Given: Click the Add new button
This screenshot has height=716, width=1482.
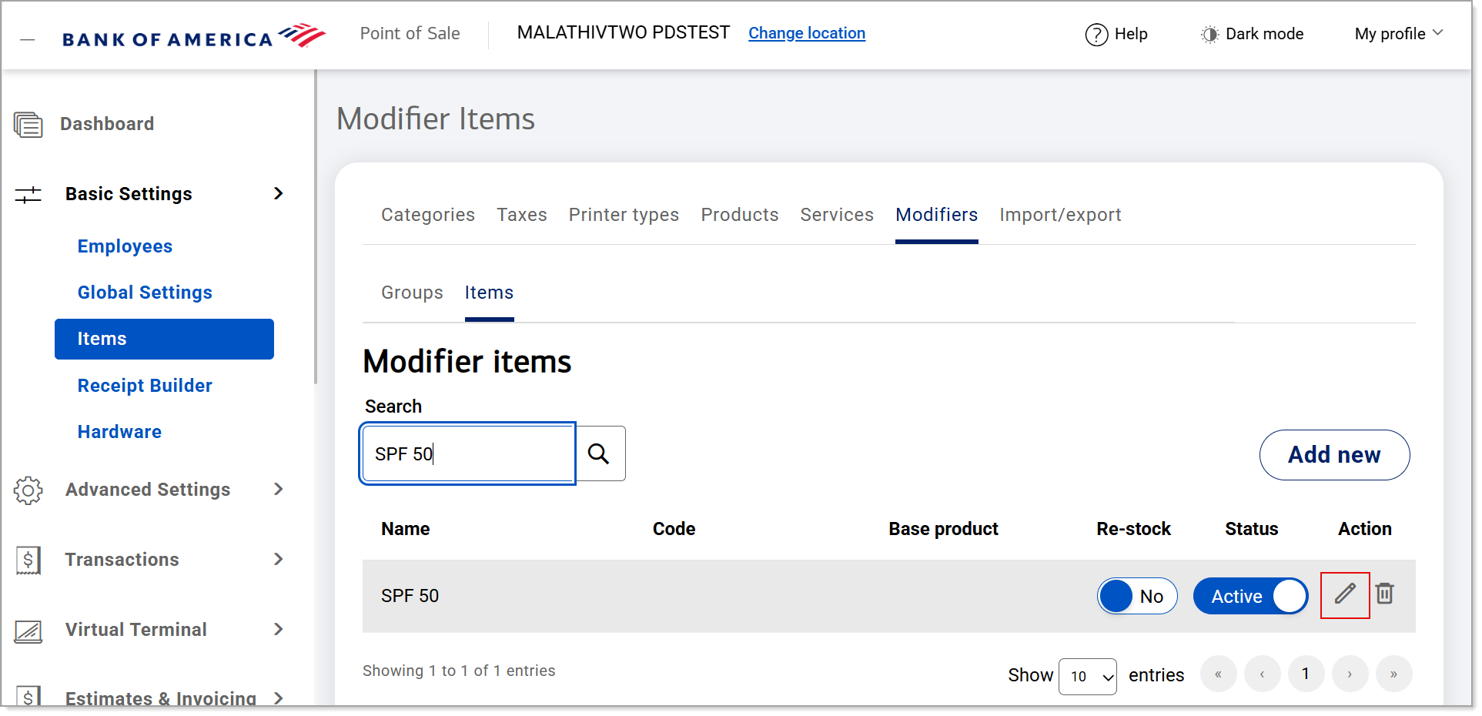Looking at the screenshot, I should [1334, 455].
